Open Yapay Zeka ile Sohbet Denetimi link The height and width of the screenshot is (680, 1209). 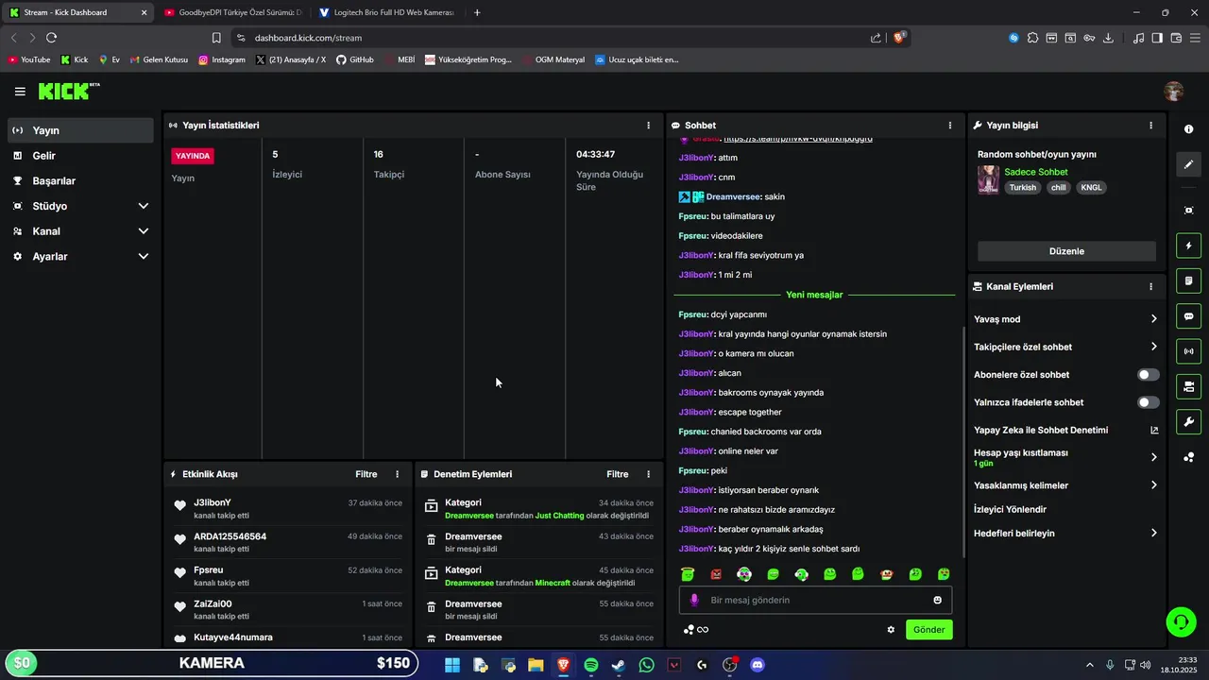(1065, 430)
